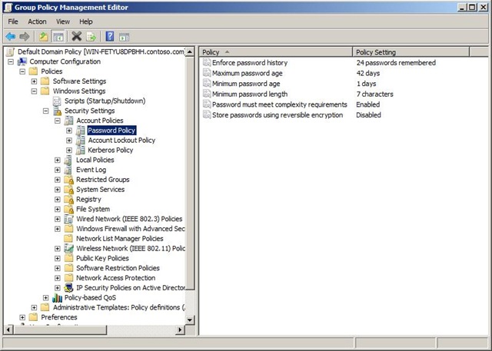Screen dimensions: 492x351
Task: Click the Maximum password age policy icon
Action: 207,73
